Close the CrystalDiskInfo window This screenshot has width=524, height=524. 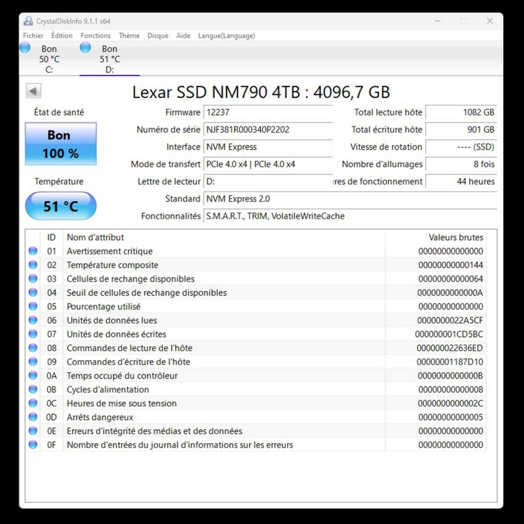[x=490, y=21]
